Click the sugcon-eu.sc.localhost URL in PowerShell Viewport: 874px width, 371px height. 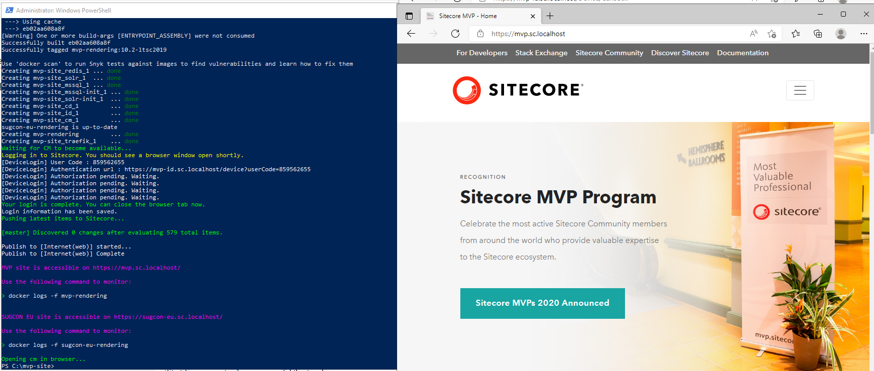(168, 317)
